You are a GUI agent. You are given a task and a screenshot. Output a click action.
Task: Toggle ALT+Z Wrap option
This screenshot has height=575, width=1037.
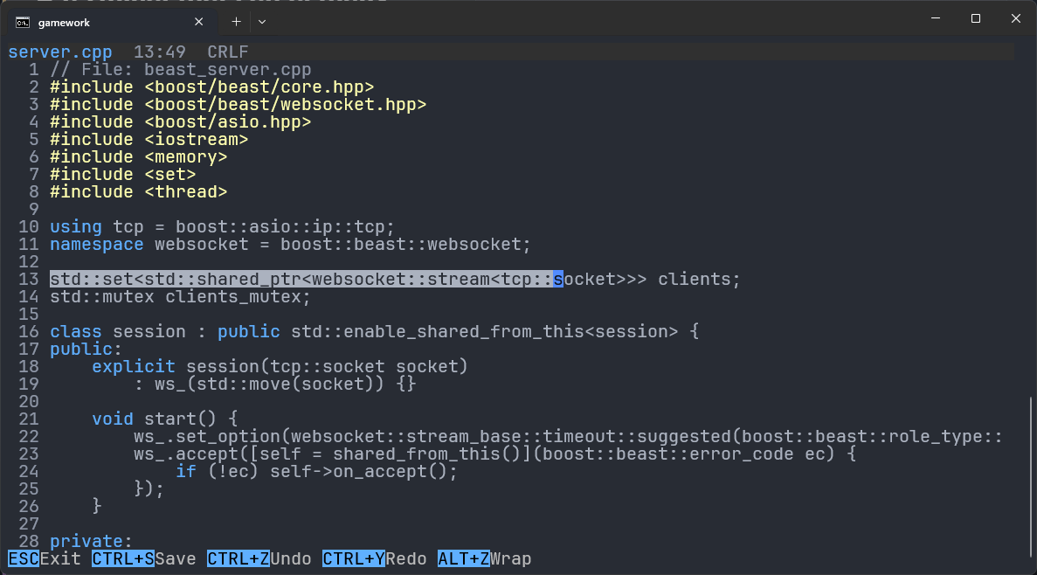[x=485, y=559]
